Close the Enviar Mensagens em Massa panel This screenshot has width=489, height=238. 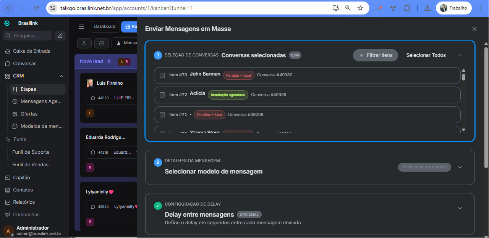point(474,29)
